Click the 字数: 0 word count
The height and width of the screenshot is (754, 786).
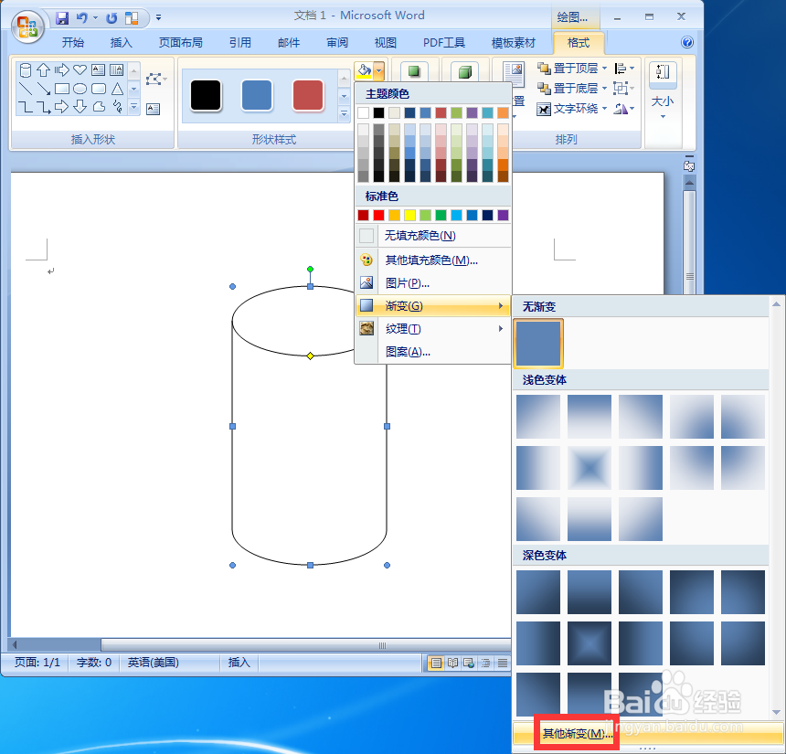click(x=94, y=663)
